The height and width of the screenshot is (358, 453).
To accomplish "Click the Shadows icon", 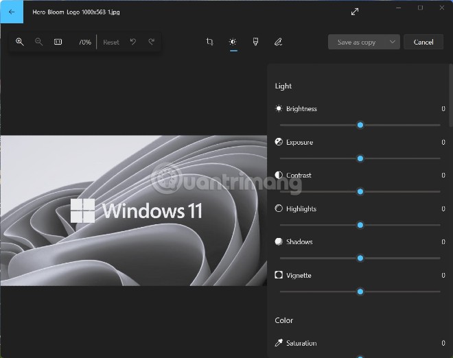I will click(279, 241).
